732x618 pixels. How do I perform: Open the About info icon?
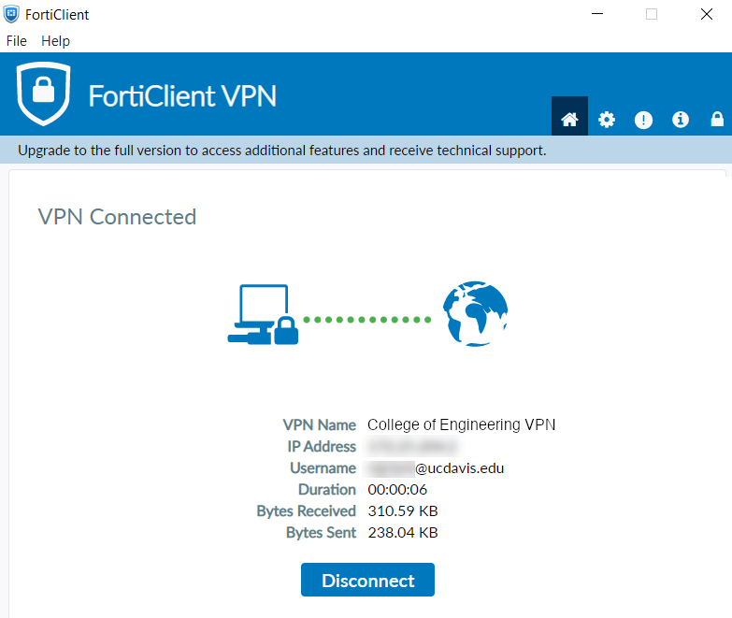tap(681, 120)
